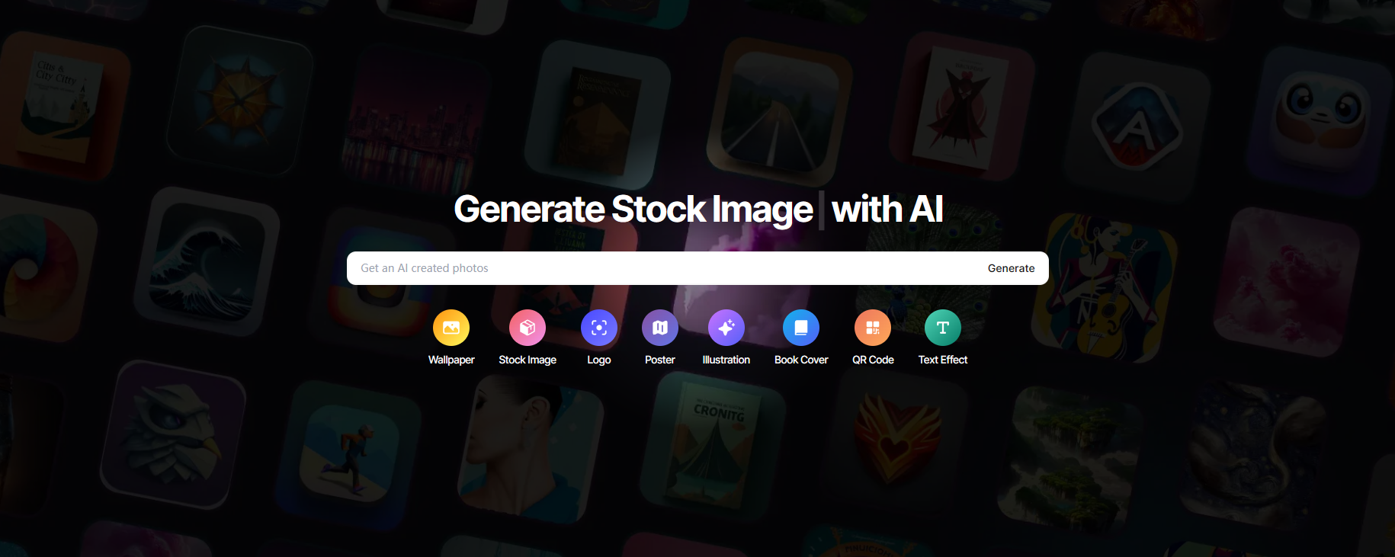1395x557 pixels.
Task: Focus the AI photo prompt field
Action: (663, 268)
